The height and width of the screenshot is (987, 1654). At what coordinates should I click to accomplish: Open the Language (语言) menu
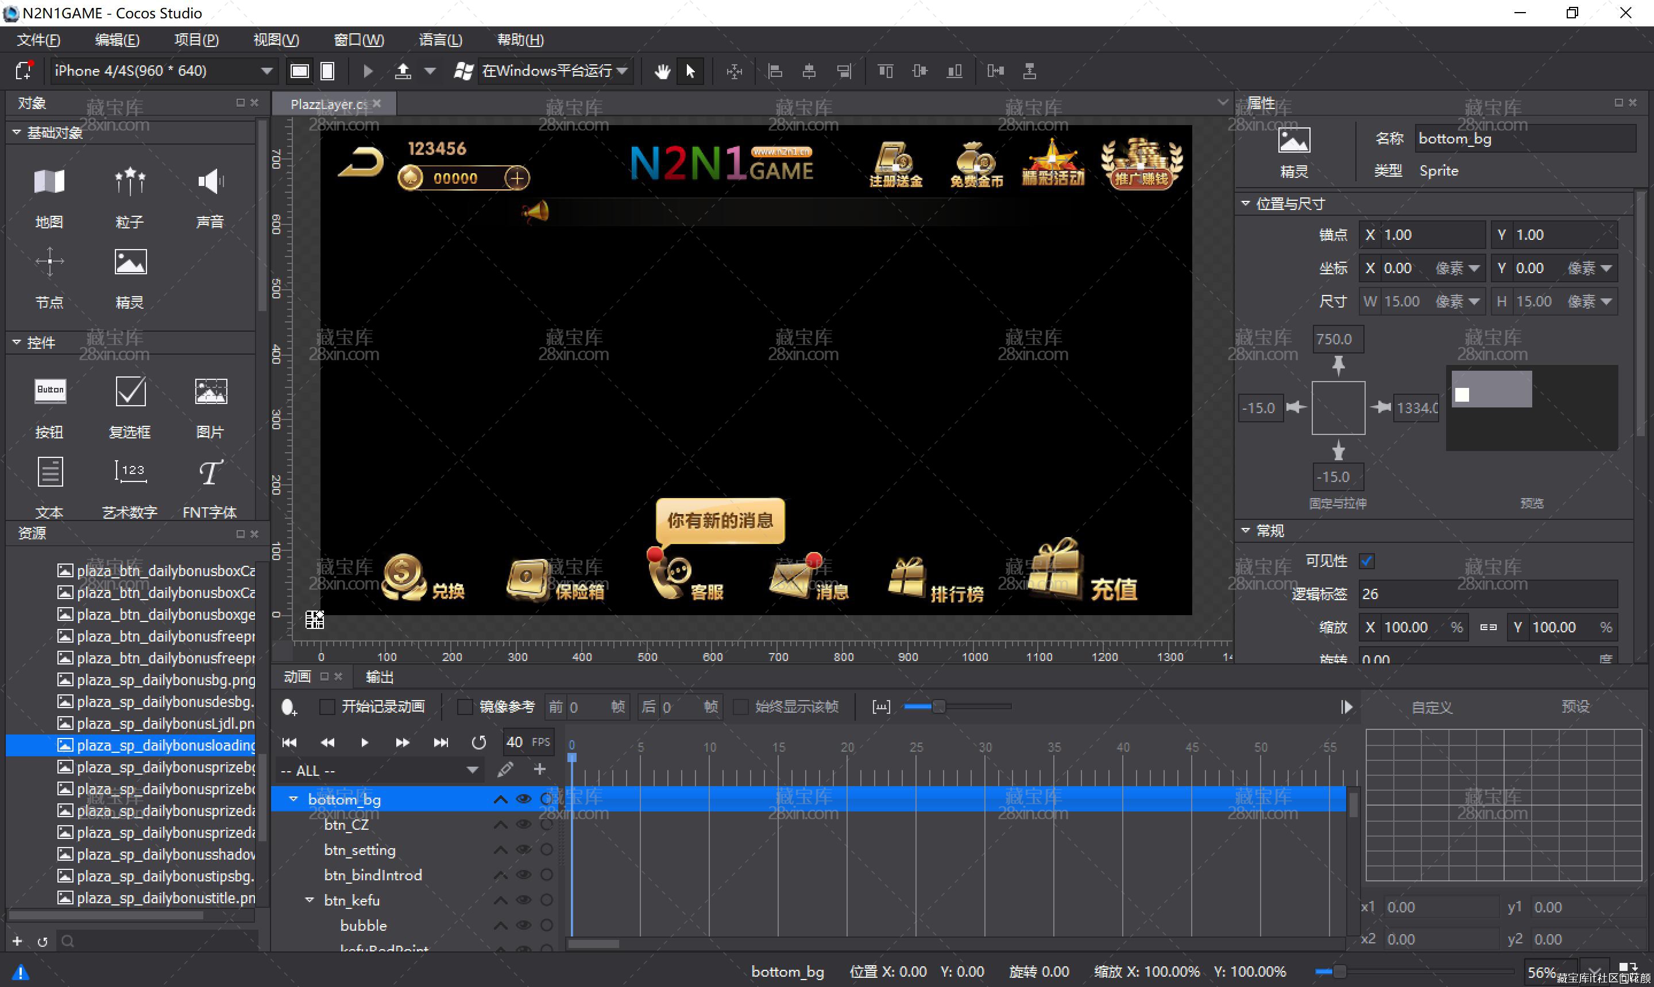[x=440, y=40]
